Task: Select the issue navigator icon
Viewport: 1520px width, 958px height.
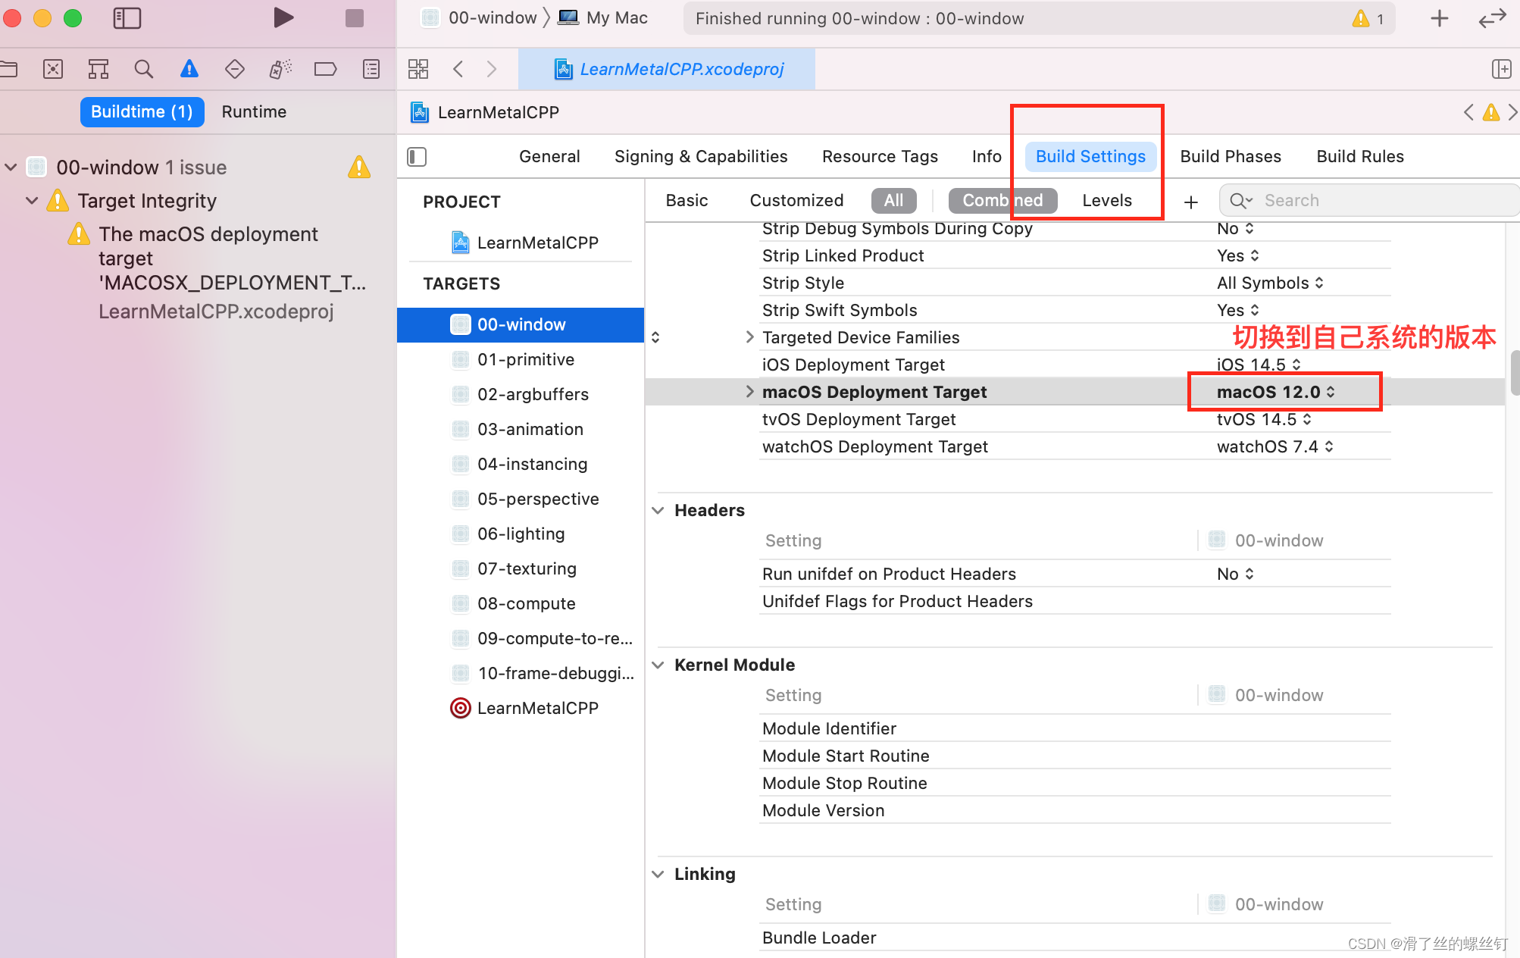Action: pos(189,69)
